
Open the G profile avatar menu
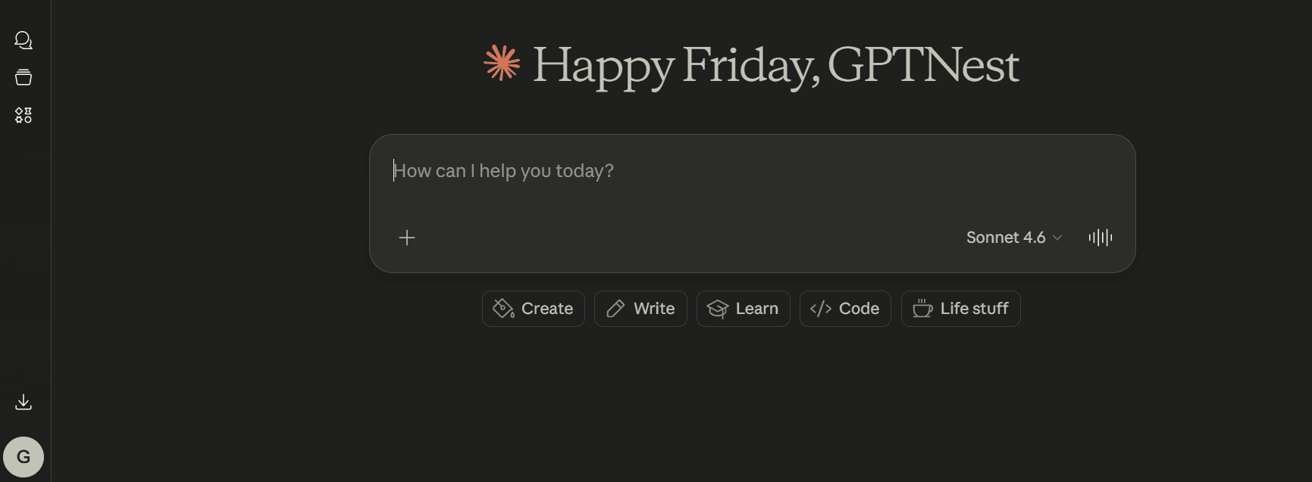coord(23,457)
